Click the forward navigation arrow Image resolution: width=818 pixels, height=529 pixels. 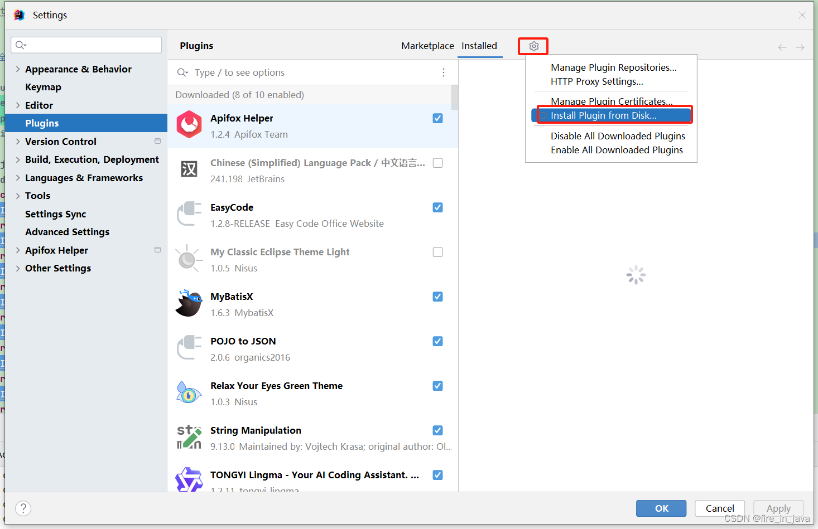pyautogui.click(x=800, y=47)
